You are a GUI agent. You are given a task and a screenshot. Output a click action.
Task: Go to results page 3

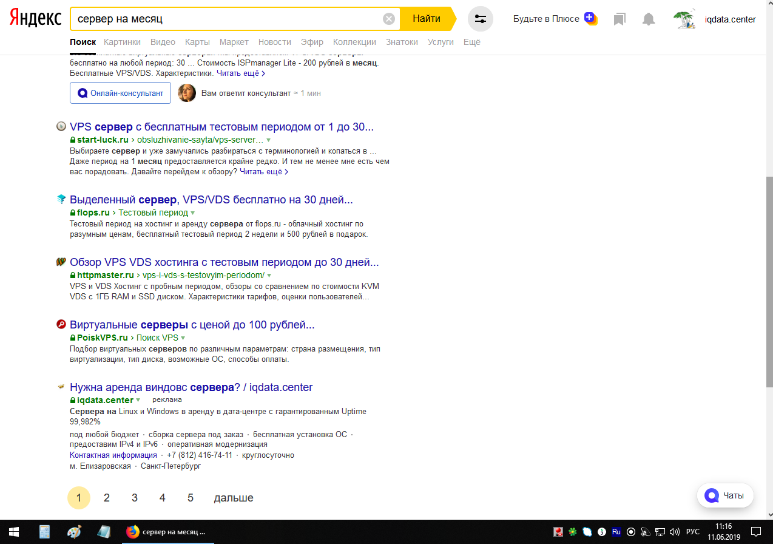click(135, 498)
